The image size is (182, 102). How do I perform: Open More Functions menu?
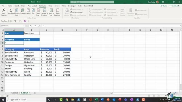click(x=58, y=12)
